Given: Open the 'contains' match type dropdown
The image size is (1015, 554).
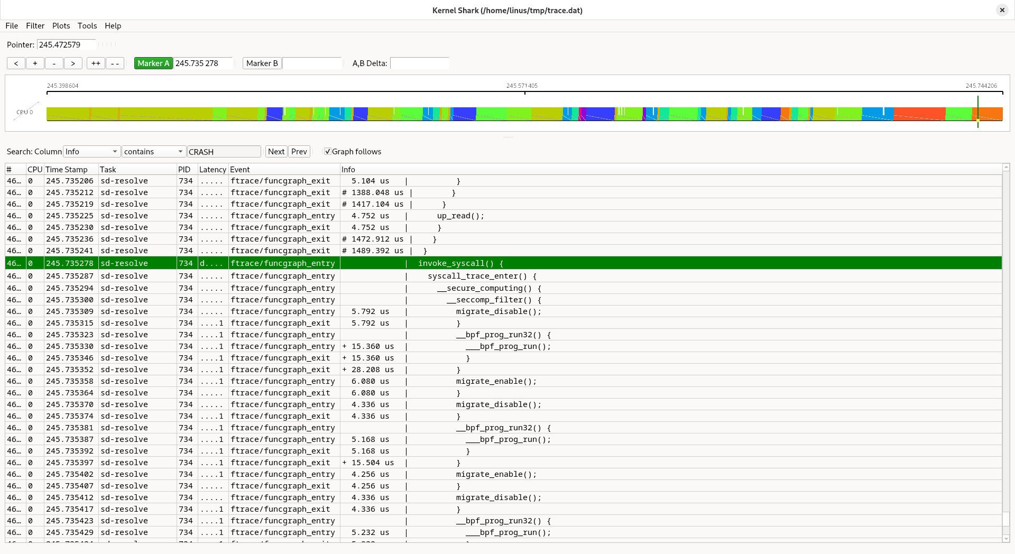Looking at the screenshot, I should tap(154, 152).
